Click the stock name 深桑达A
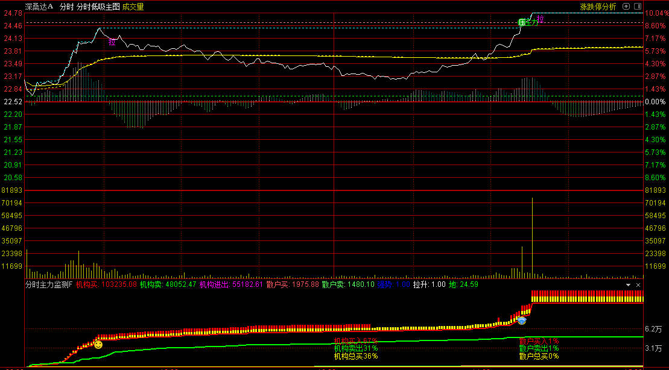This screenshot has width=669, height=370. (39, 7)
